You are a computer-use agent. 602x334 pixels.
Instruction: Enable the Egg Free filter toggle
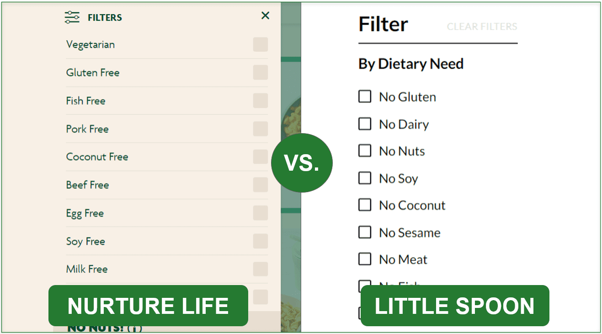point(260,213)
